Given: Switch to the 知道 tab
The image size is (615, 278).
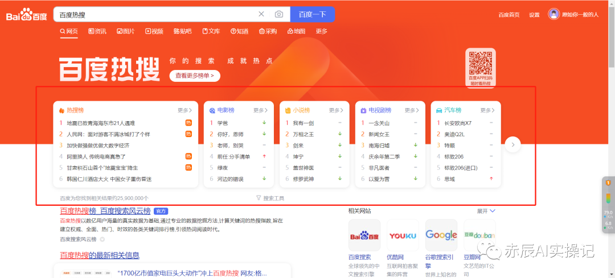Looking at the screenshot, I should point(239,31).
